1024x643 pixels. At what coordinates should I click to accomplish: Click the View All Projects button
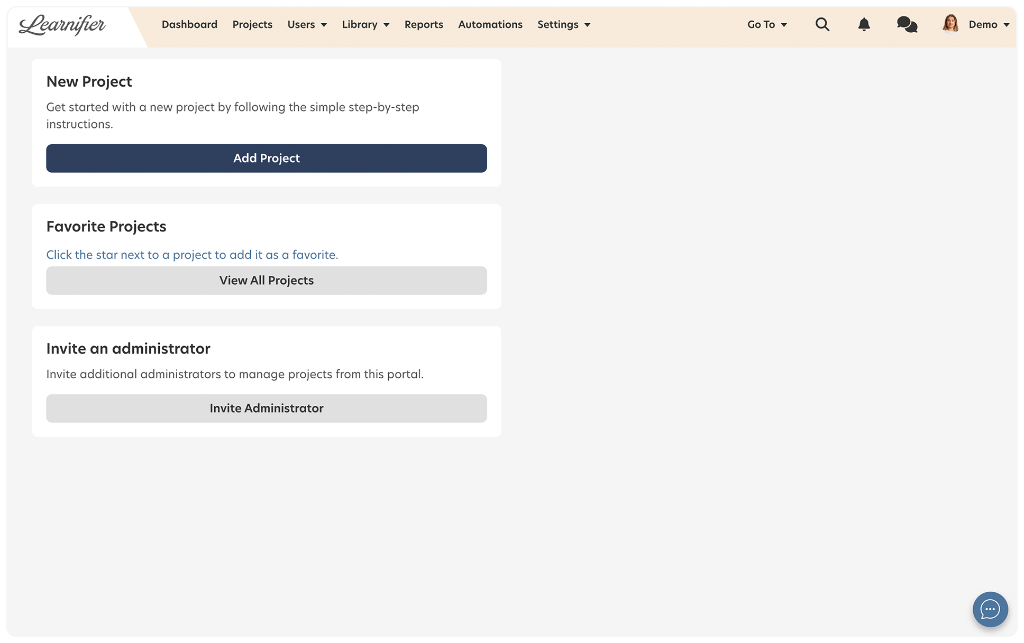tap(267, 281)
